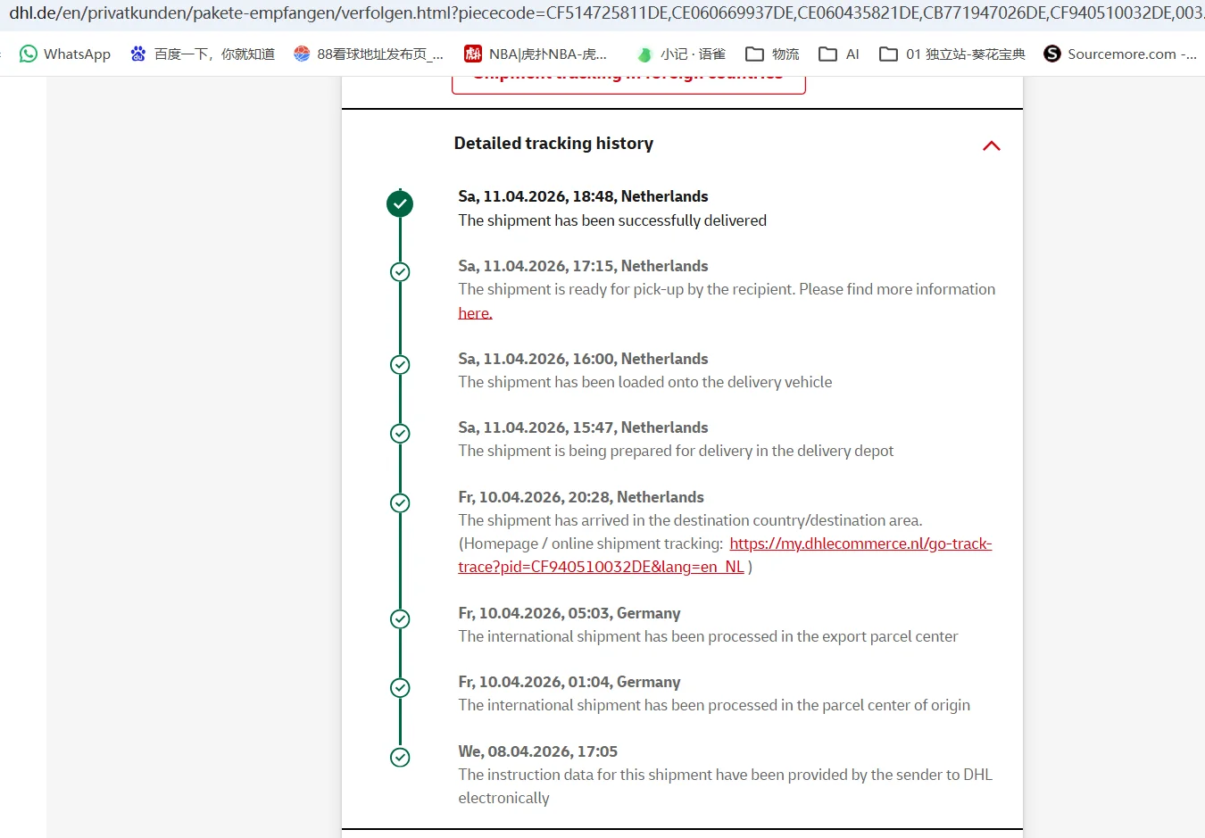Click "loaded onto the delivery vehicle" text

click(726, 382)
